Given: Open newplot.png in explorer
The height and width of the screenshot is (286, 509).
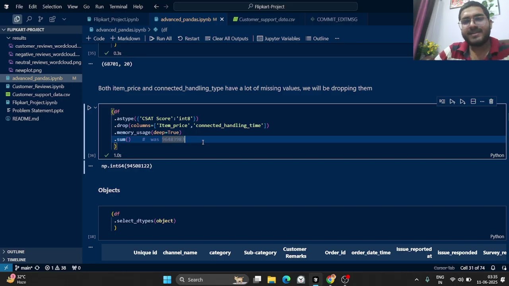Looking at the screenshot, I should [x=28, y=70].
